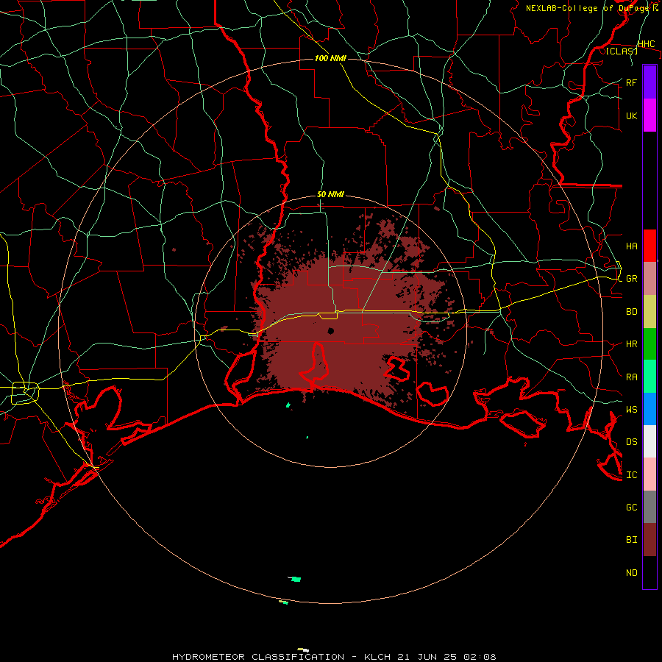
Task: Click the GR legend label
Action: click(631, 279)
